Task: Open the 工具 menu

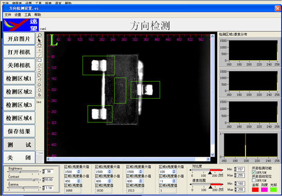Action: point(27,15)
